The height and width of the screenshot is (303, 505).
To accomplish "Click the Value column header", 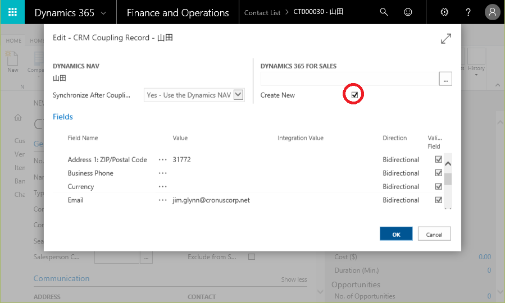I will (180, 138).
